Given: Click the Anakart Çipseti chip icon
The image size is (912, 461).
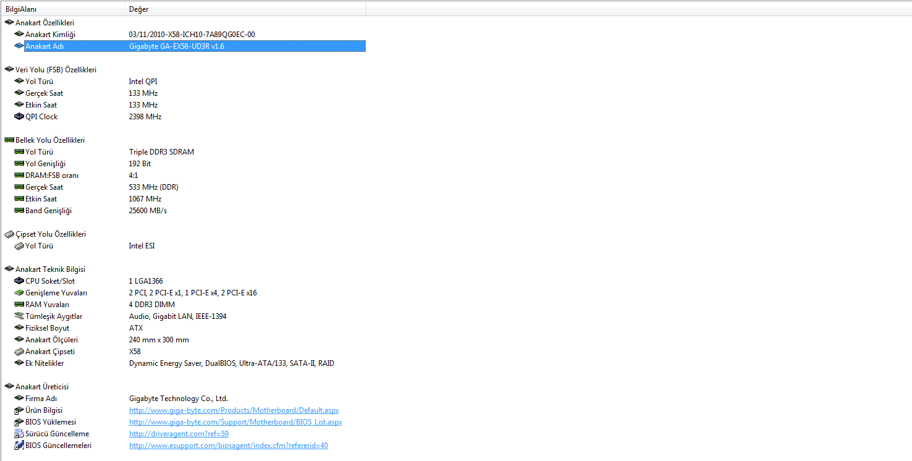Looking at the screenshot, I should 19,352.
